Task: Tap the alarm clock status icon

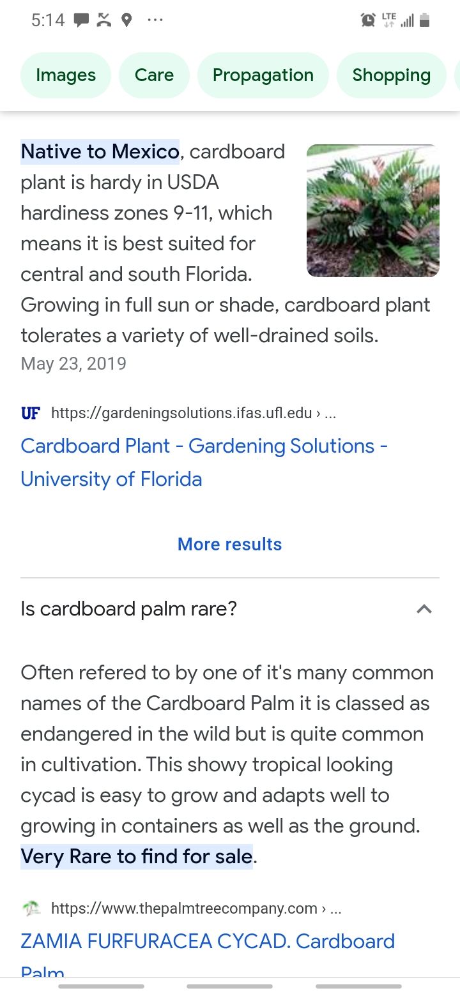Action: [x=368, y=20]
